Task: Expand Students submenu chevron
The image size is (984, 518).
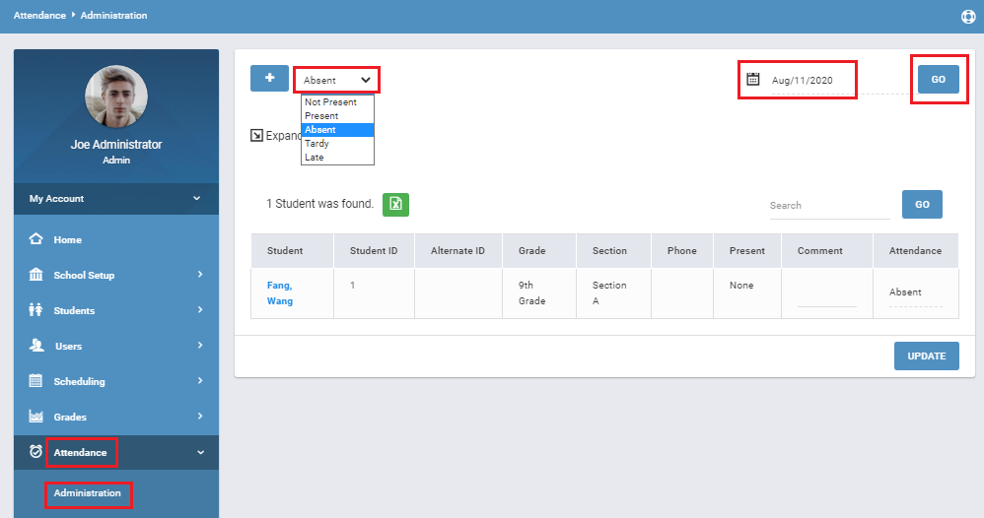Action: pos(200,310)
